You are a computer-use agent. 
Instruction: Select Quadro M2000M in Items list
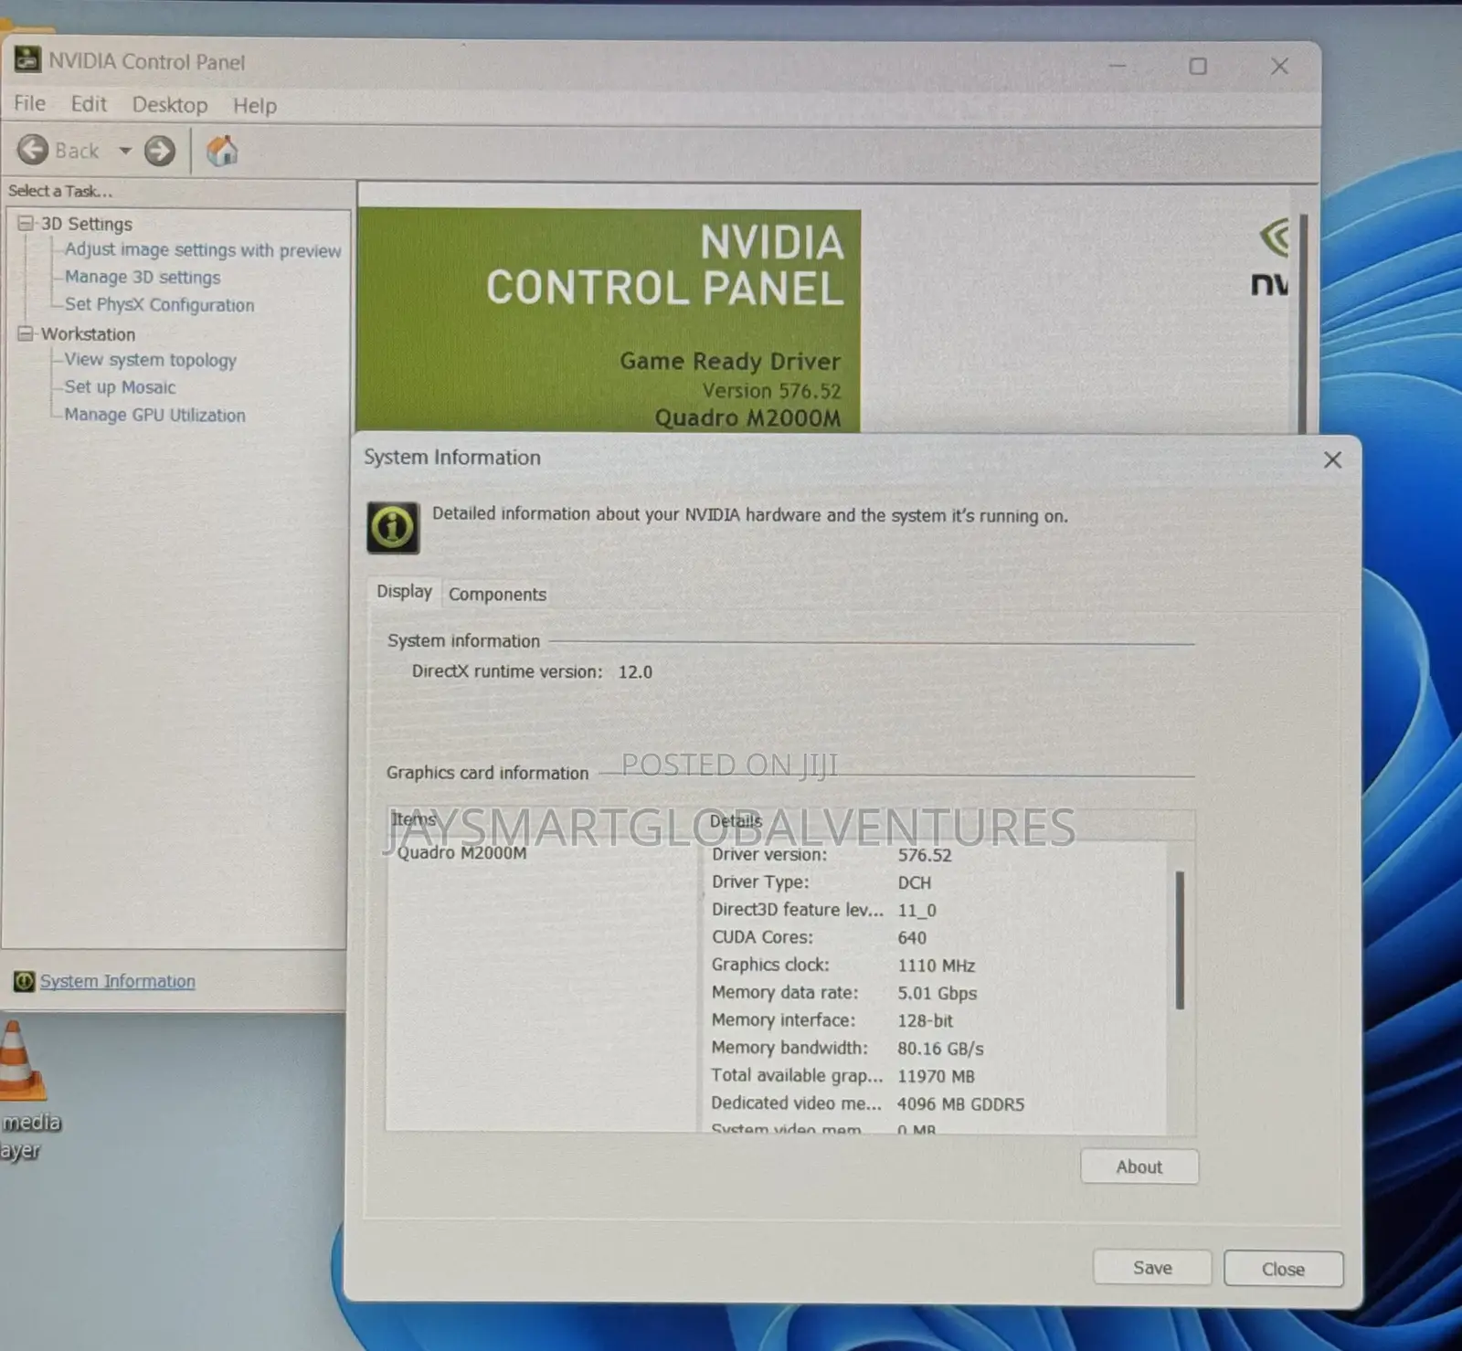(x=461, y=853)
